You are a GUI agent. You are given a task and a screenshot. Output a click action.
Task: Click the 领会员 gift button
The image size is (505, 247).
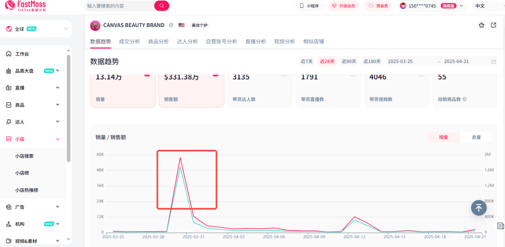click(378, 6)
